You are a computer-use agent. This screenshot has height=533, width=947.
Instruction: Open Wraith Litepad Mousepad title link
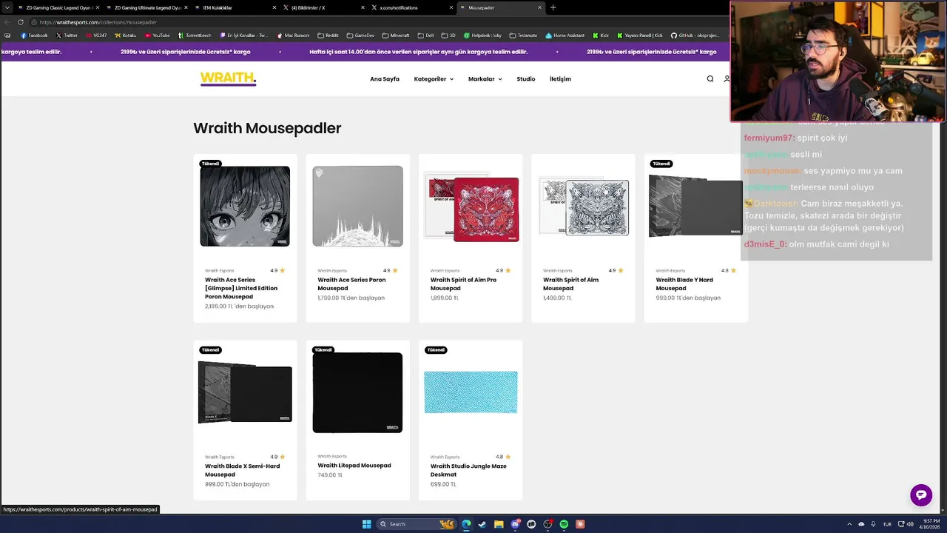coord(354,466)
